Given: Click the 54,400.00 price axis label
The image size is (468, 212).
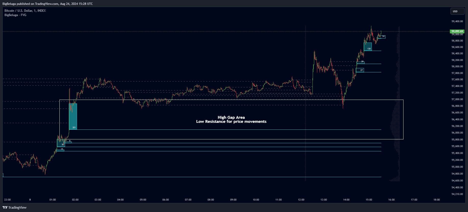Looking at the screenshot, I should (457, 188).
